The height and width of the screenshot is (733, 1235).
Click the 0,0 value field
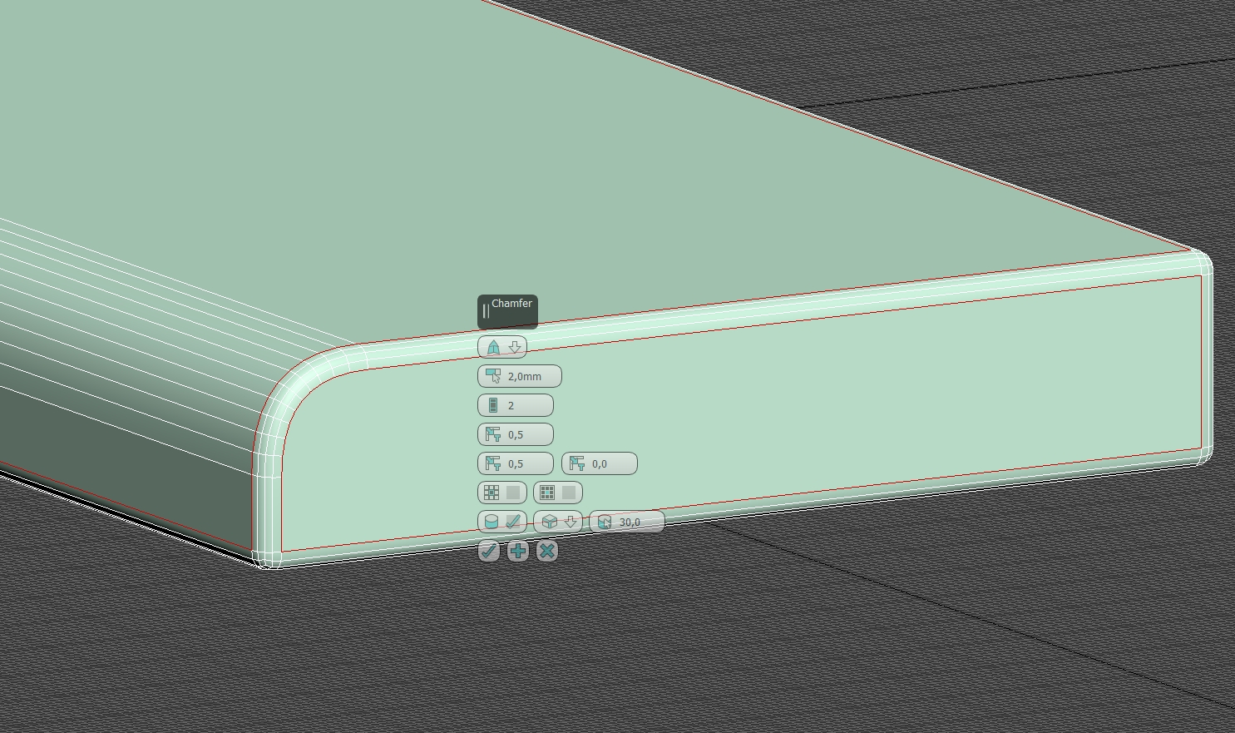click(600, 463)
